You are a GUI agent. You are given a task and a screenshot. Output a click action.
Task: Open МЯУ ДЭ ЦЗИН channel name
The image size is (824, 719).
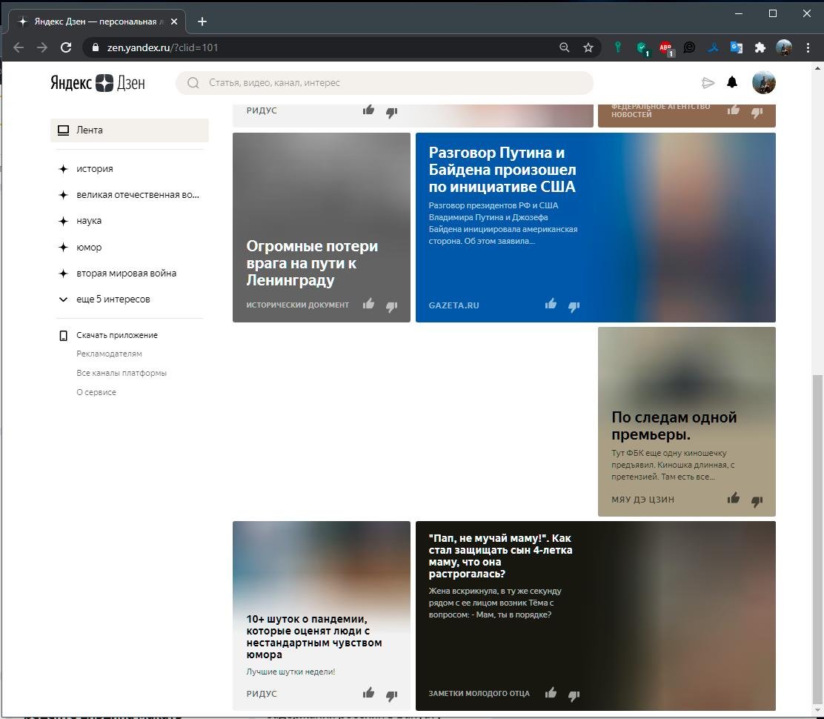642,500
